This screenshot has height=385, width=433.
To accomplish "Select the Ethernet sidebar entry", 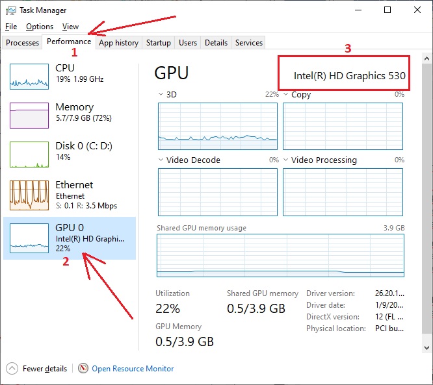I will click(70, 195).
